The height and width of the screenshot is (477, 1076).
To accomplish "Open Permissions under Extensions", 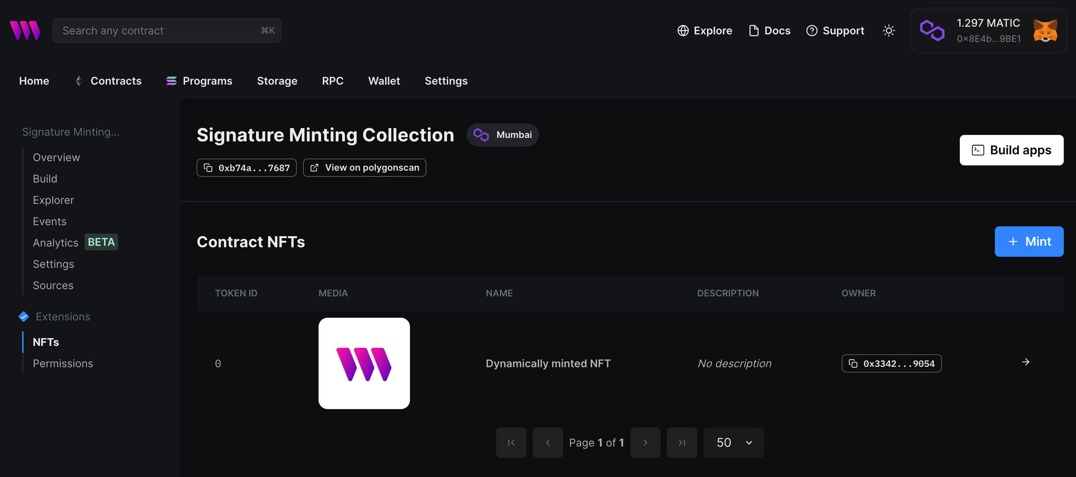I will [63, 364].
